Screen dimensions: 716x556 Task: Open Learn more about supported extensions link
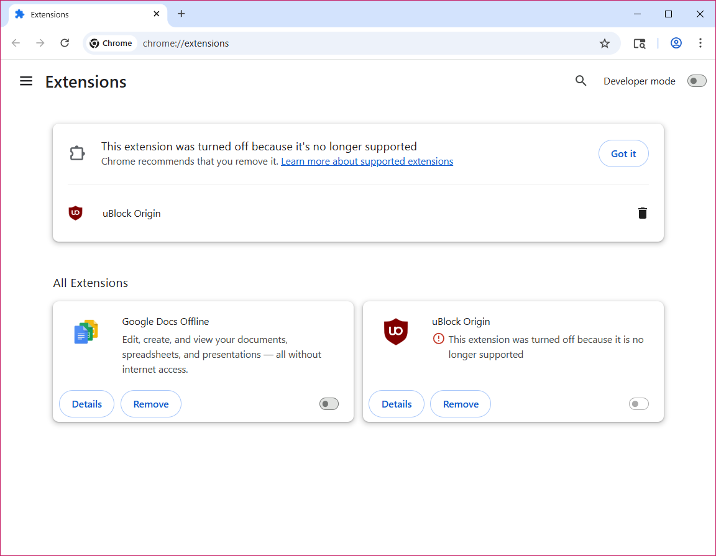tap(367, 162)
